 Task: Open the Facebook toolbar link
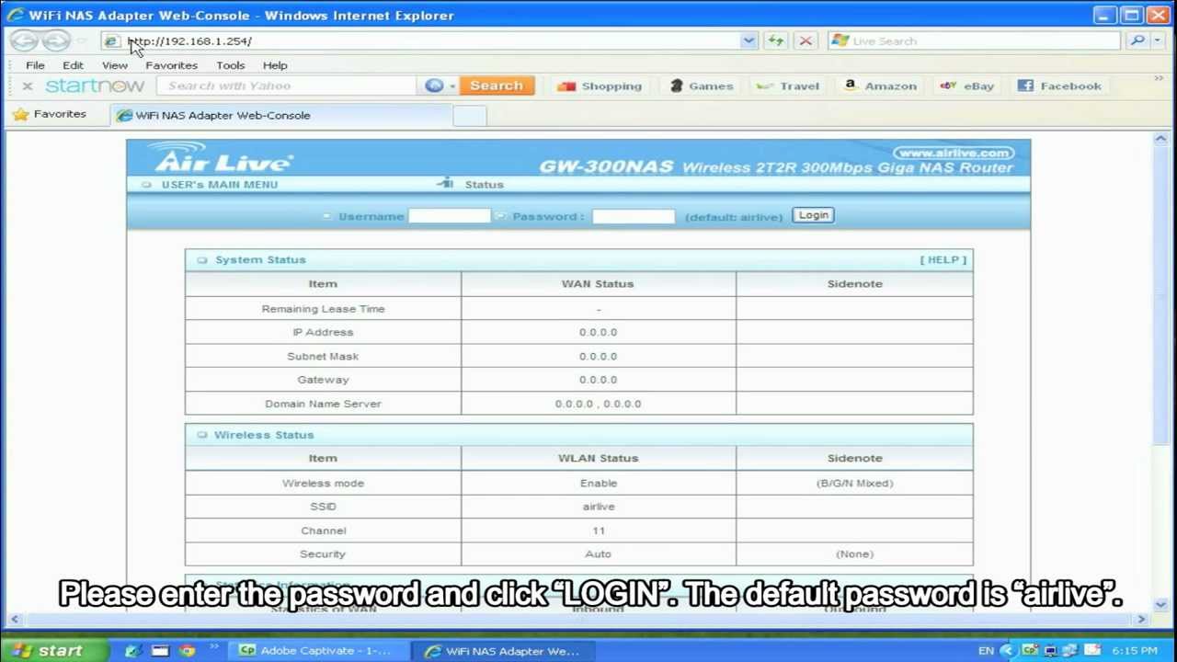1059,86
